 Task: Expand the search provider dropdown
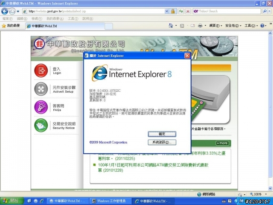270,12
